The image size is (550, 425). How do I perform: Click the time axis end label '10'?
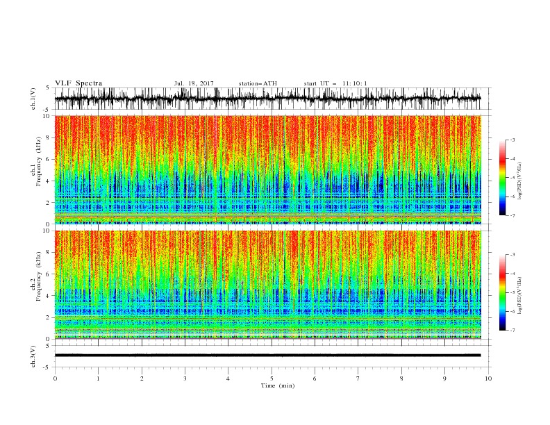tap(488, 378)
